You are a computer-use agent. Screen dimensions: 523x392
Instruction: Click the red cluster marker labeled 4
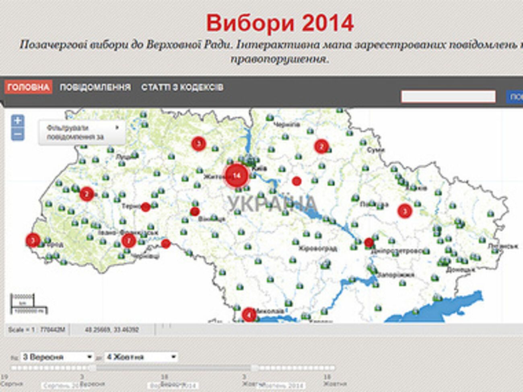(x=249, y=314)
